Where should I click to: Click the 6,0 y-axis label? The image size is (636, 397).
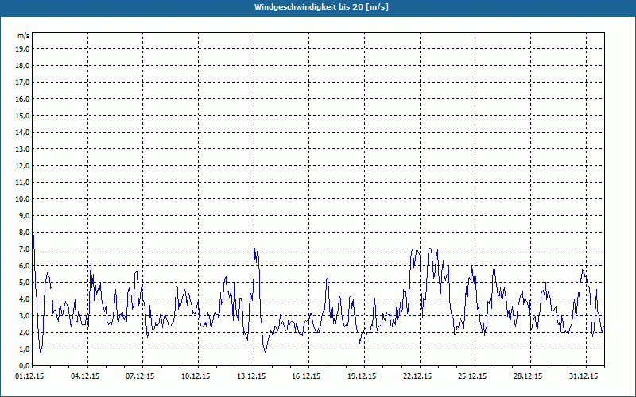click(24, 265)
